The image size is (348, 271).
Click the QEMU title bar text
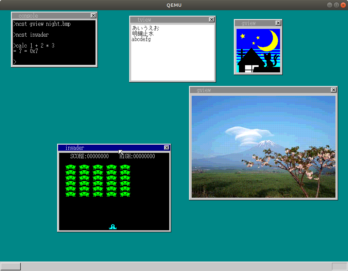[174, 5]
